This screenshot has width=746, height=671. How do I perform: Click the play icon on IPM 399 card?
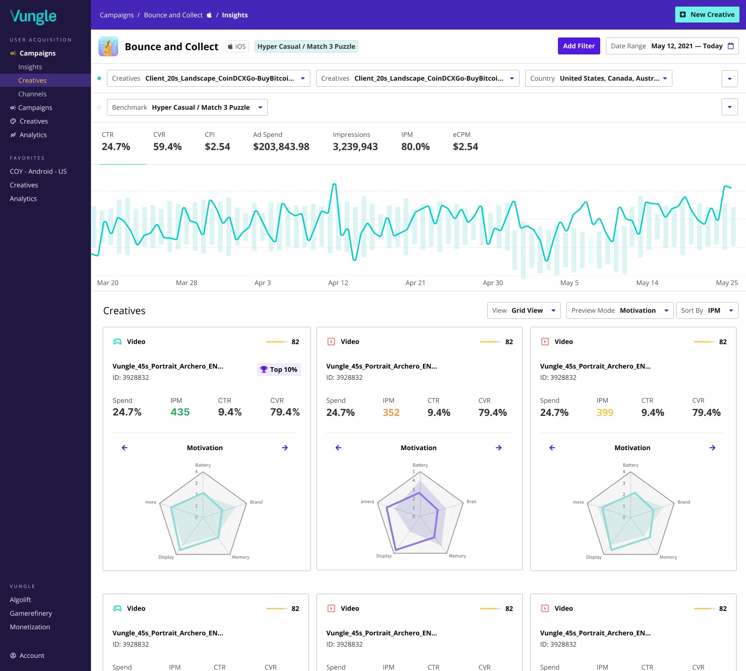click(545, 342)
